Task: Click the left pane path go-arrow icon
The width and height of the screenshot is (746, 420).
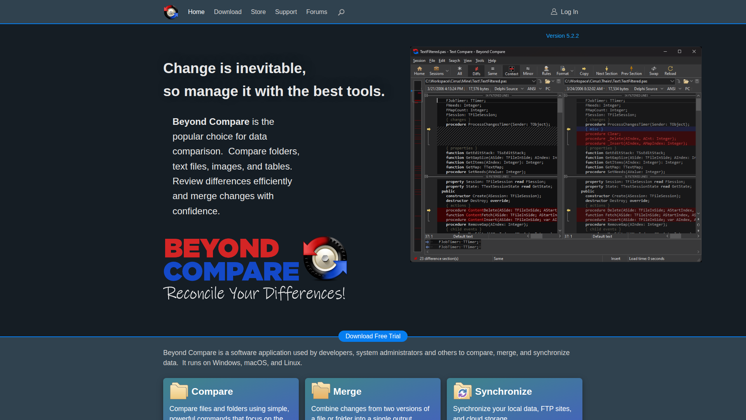Action: [x=540, y=81]
